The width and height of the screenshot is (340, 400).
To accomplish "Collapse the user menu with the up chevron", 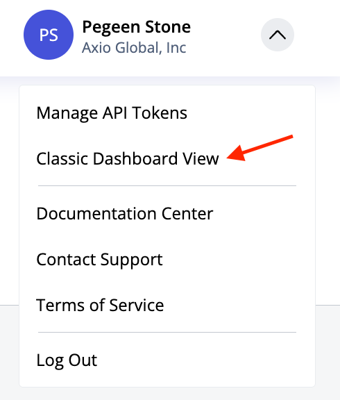I will (x=278, y=35).
